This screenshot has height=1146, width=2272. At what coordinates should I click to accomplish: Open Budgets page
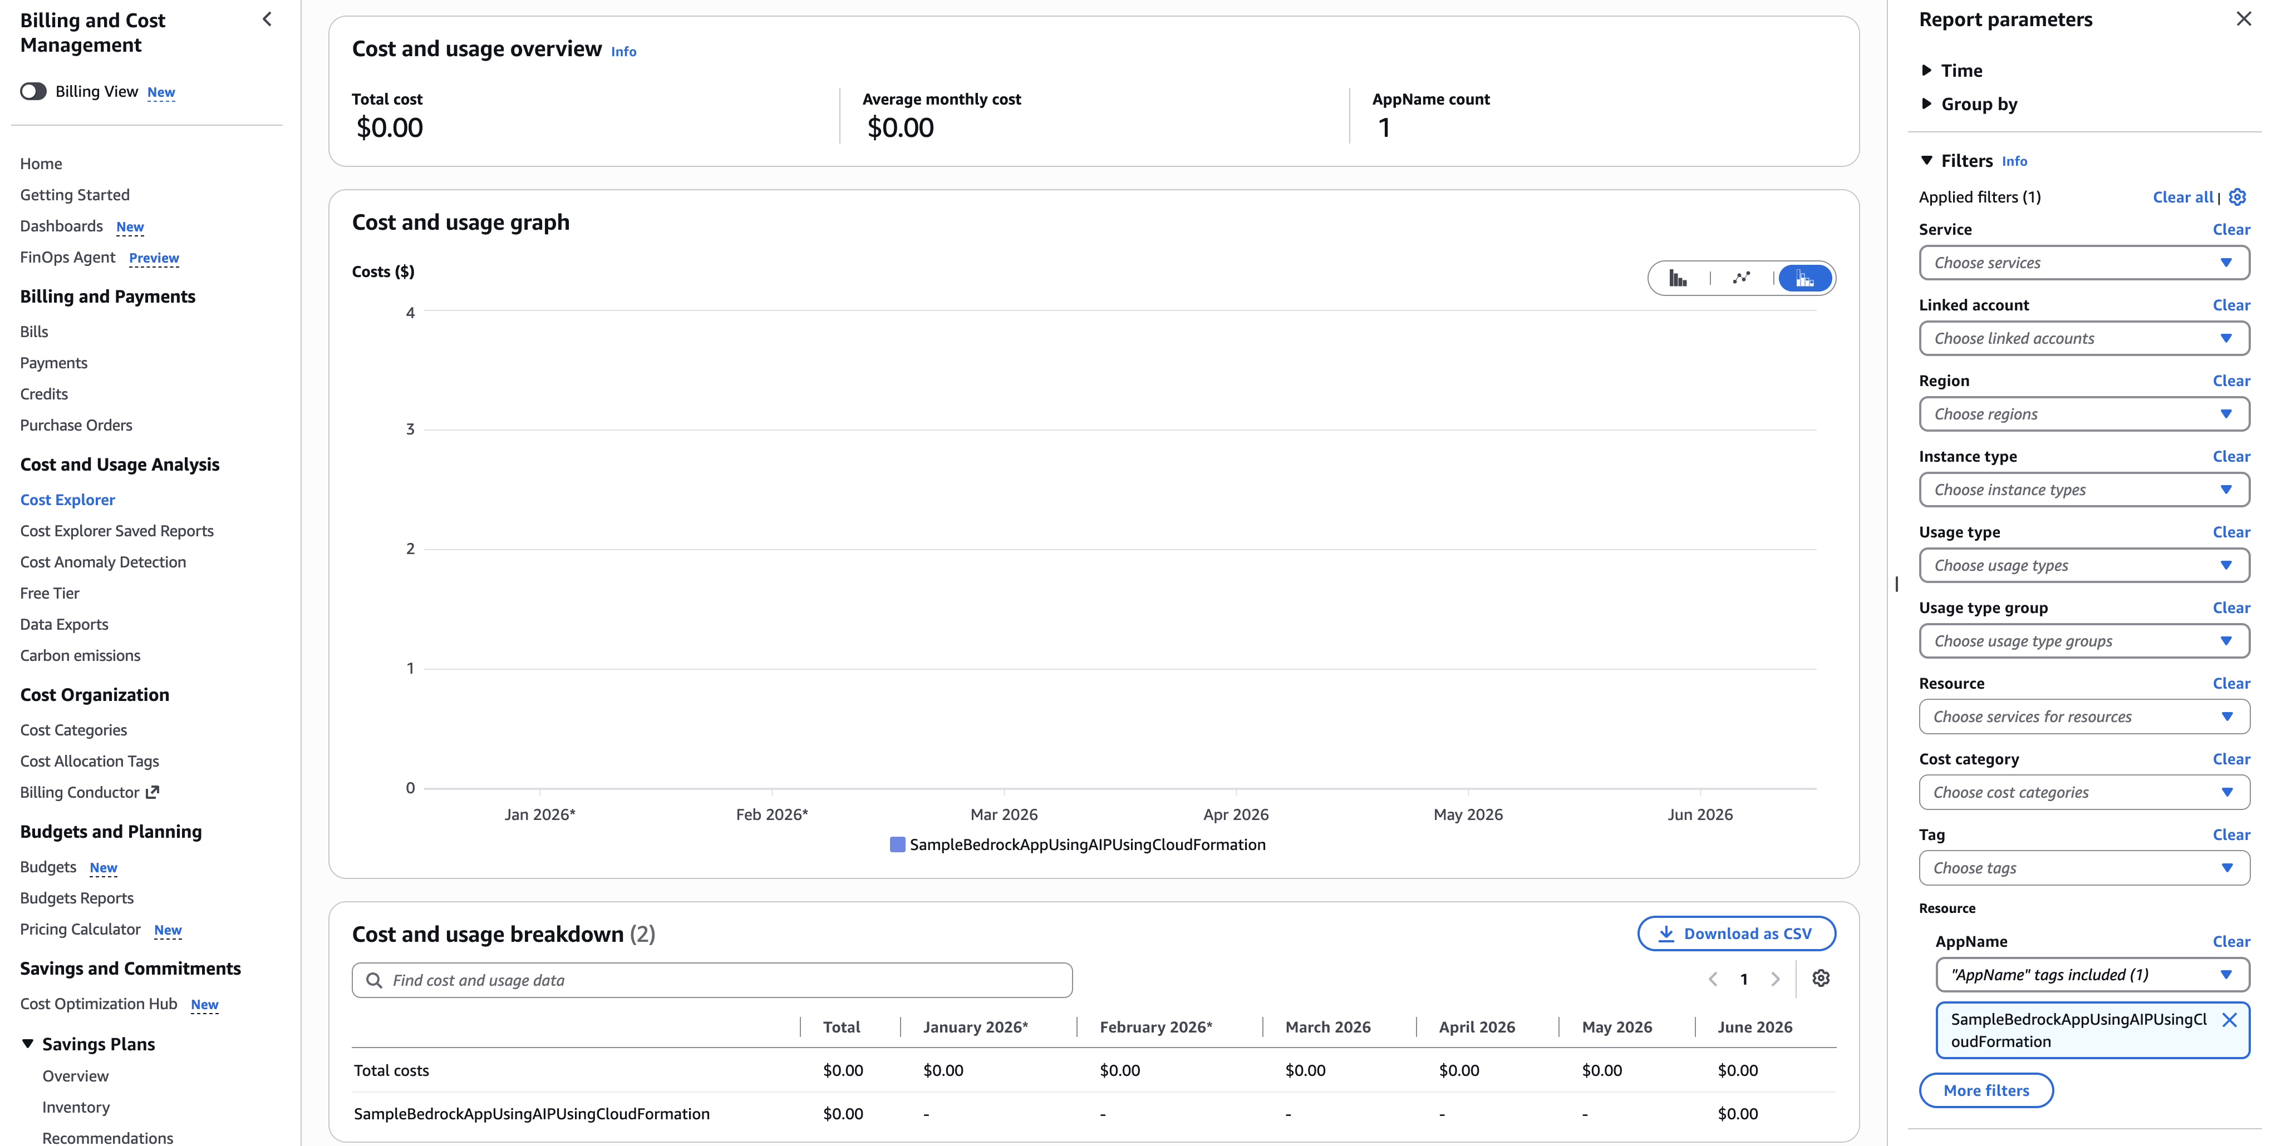[x=48, y=867]
